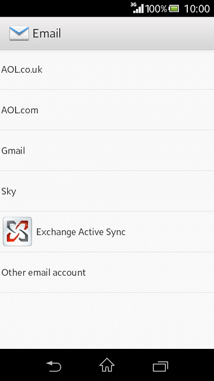Tap the Email envelope icon in header
The height and width of the screenshot is (381, 214).
(x=19, y=33)
